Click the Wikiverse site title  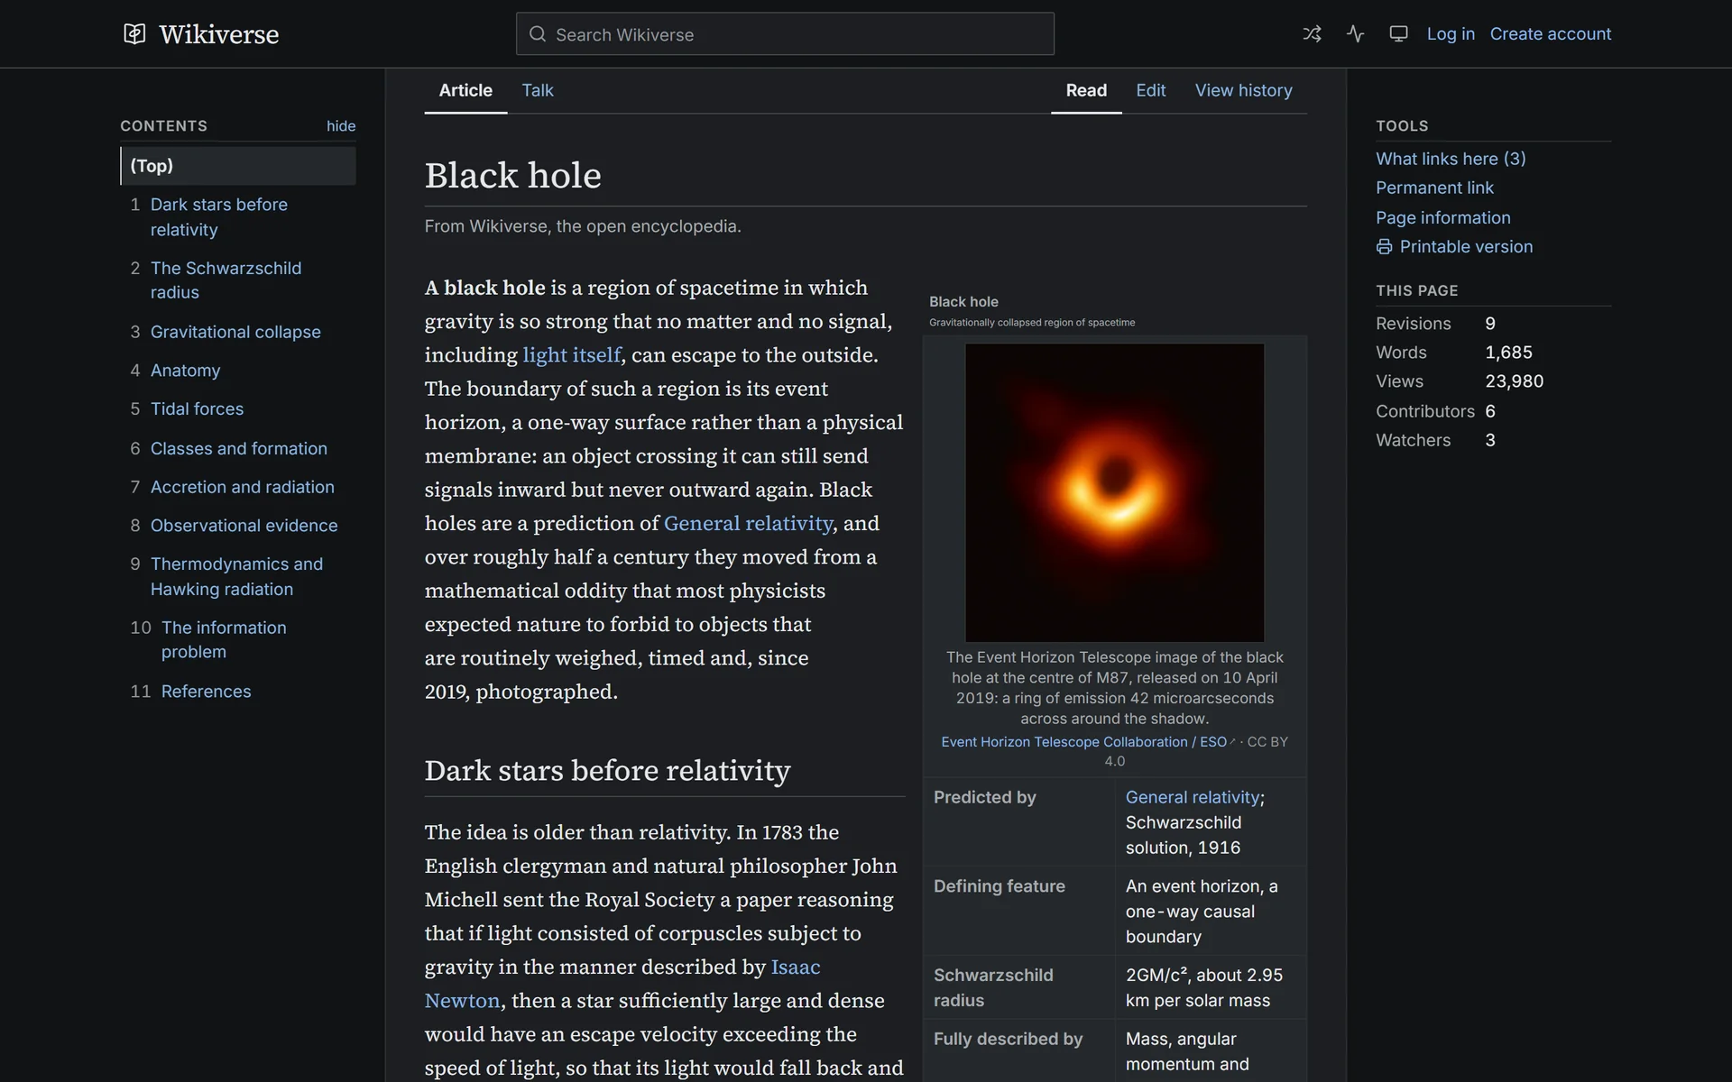pos(219,34)
